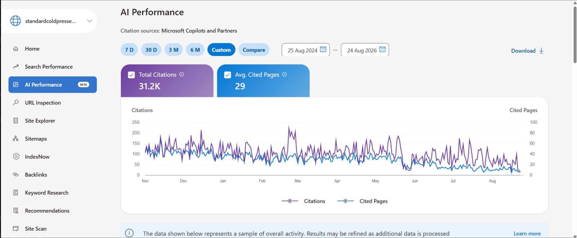
Task: Click the 31.2K total citations value
Action: click(x=150, y=86)
